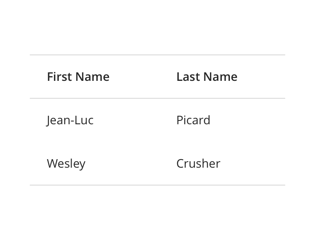
Task: Click the left padding before Jean-Luc
Action: 38,120
